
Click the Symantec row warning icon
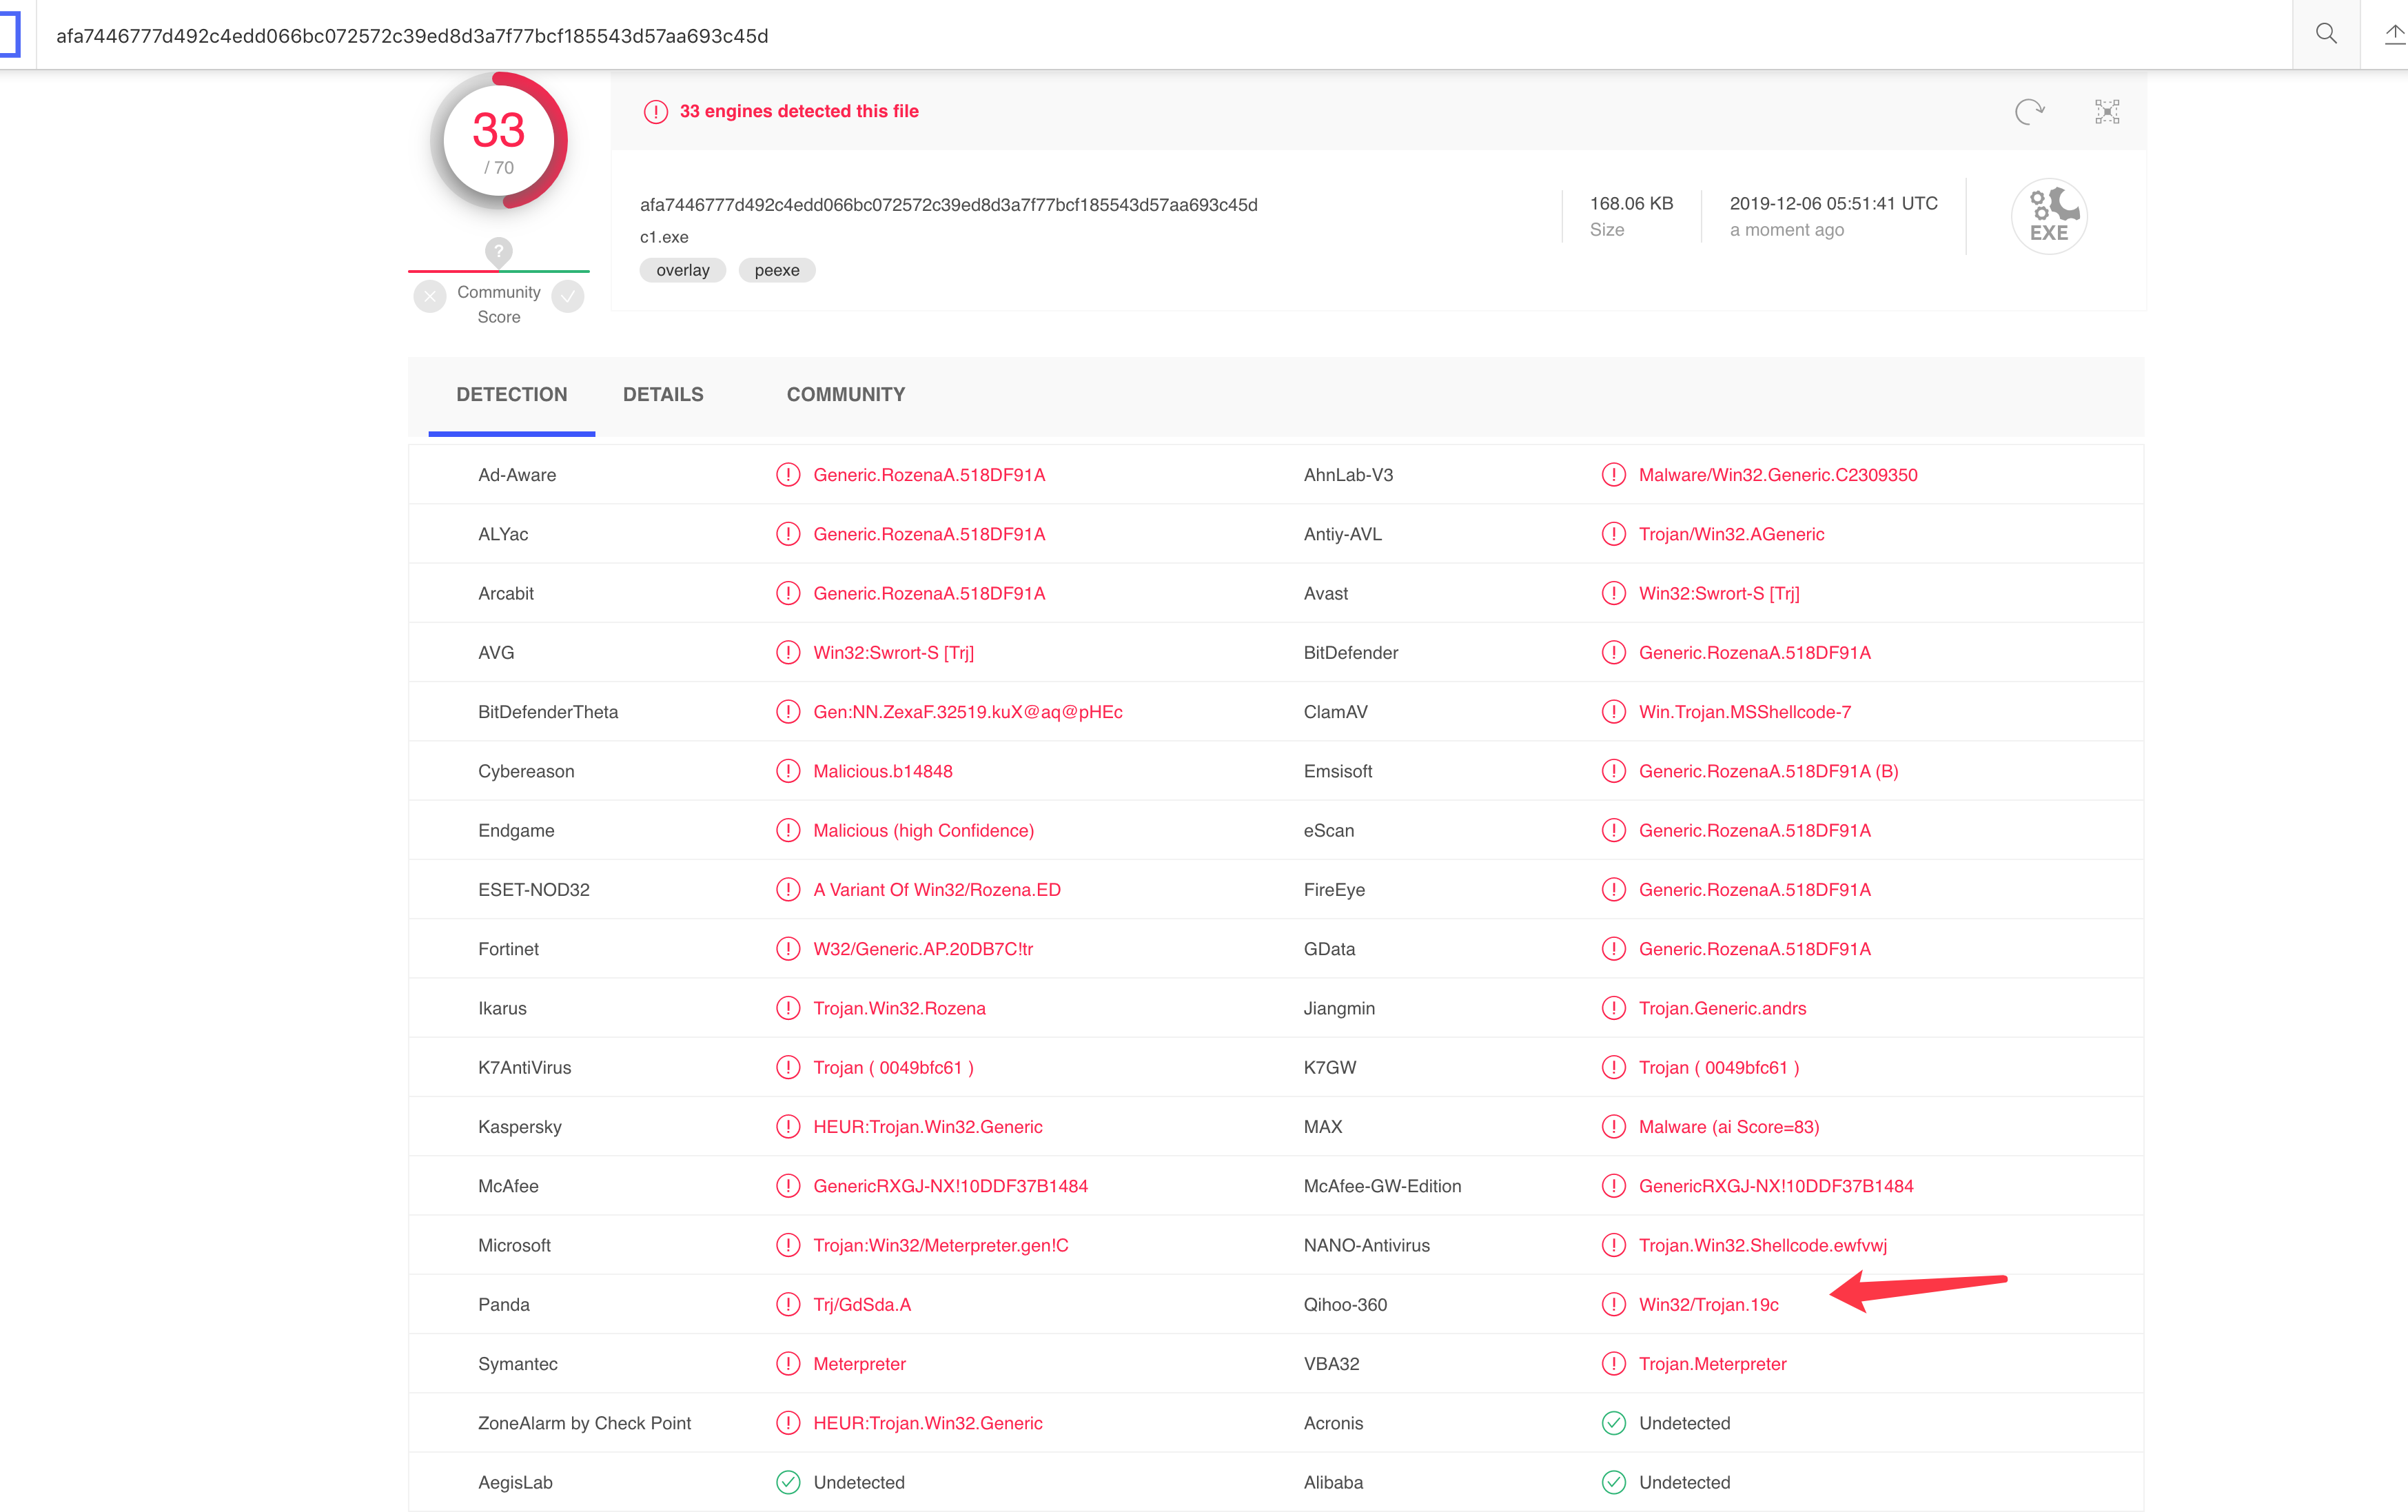point(788,1364)
